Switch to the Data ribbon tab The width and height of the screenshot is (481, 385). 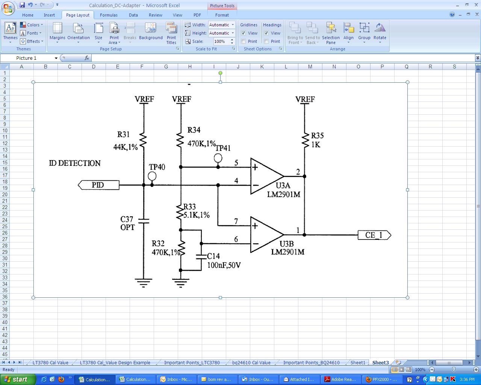point(133,15)
